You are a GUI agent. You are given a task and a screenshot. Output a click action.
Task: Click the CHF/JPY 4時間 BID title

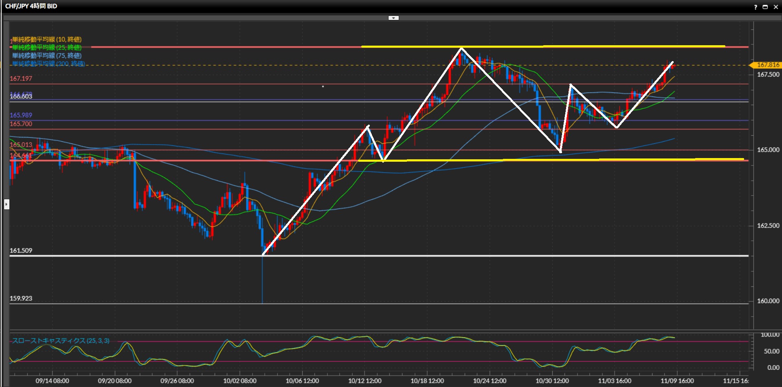pos(31,6)
